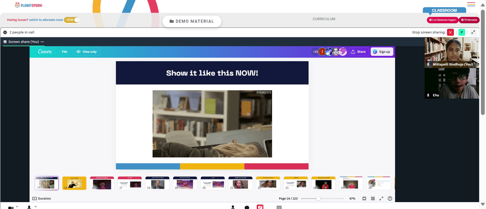Open screen share three-dot options

(x=42, y=42)
